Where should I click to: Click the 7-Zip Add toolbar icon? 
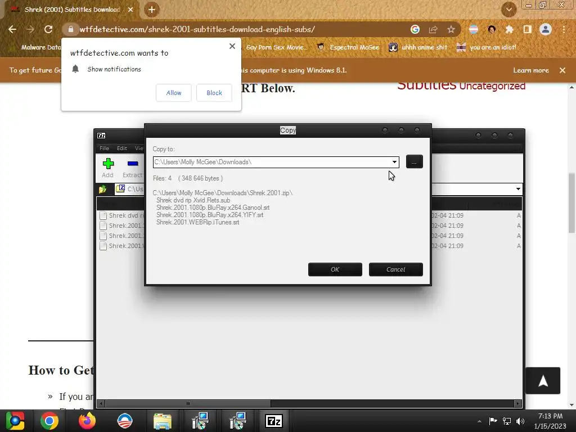107,168
